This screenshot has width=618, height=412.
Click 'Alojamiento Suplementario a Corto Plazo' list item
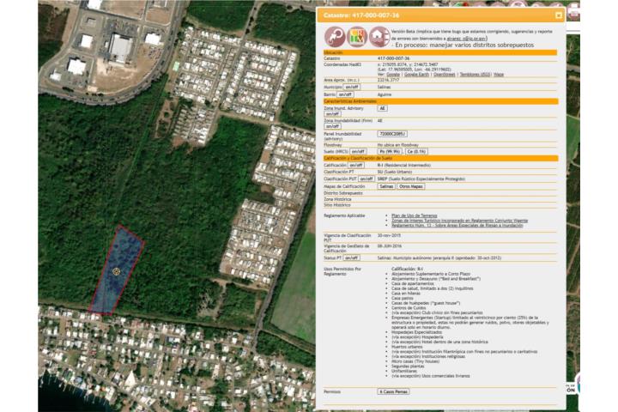[x=431, y=274]
